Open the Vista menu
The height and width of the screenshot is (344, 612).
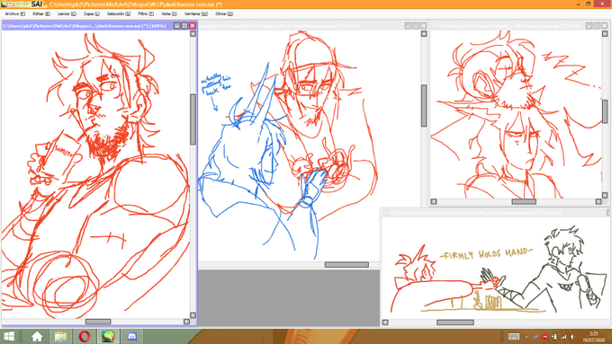(168, 13)
